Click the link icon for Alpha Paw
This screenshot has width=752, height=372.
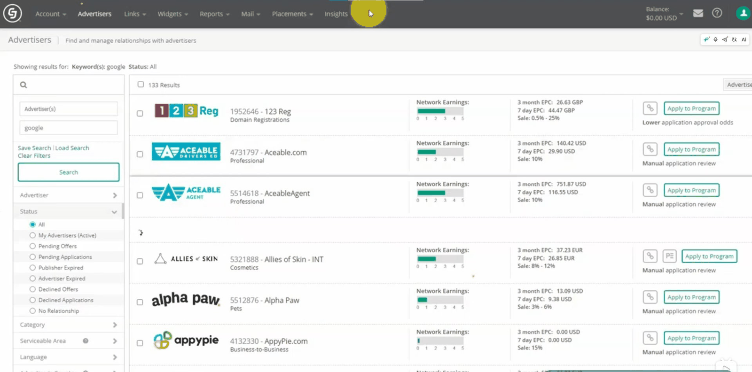(x=650, y=297)
